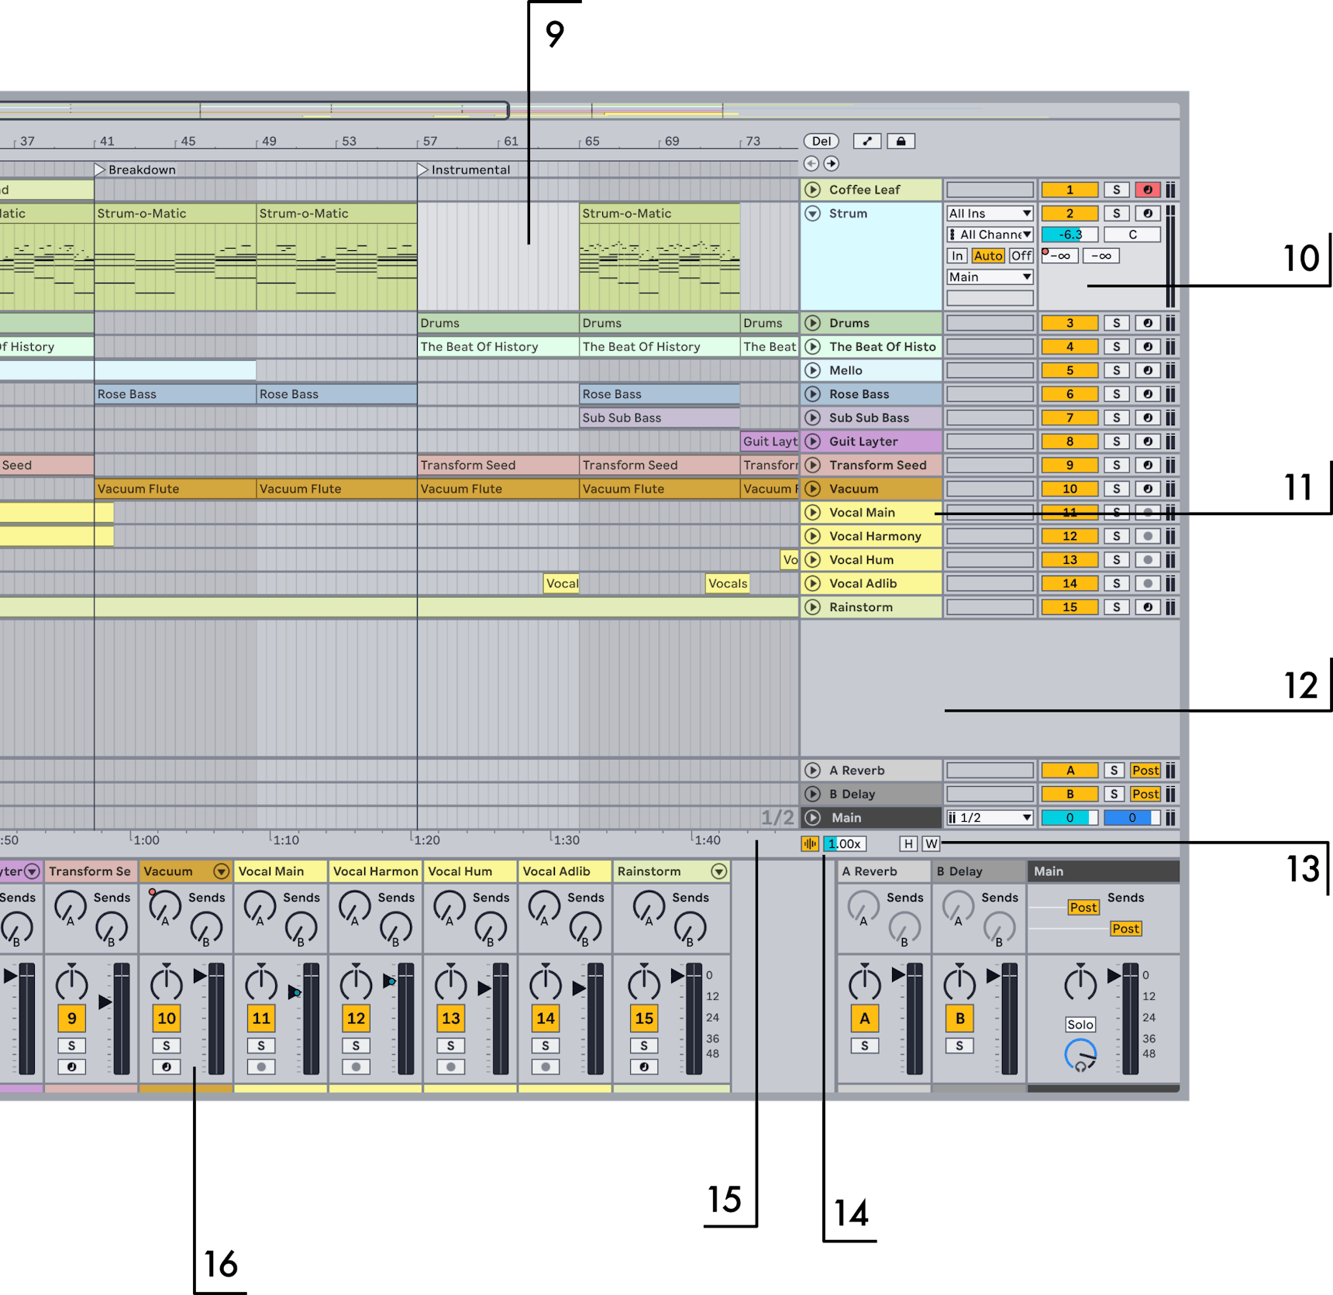Click the draw mode icon beside the Del button
This screenshot has width=1333, height=1295.
point(866,140)
